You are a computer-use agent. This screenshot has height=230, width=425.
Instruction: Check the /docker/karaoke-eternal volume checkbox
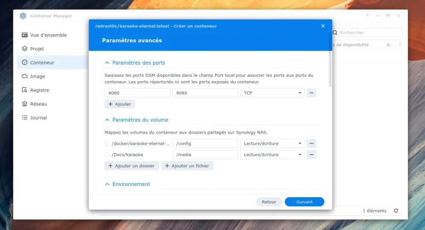[107, 144]
